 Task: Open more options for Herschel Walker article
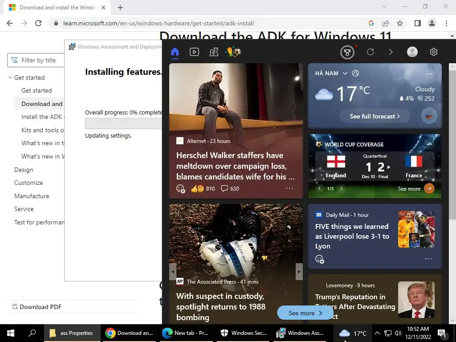(289, 188)
